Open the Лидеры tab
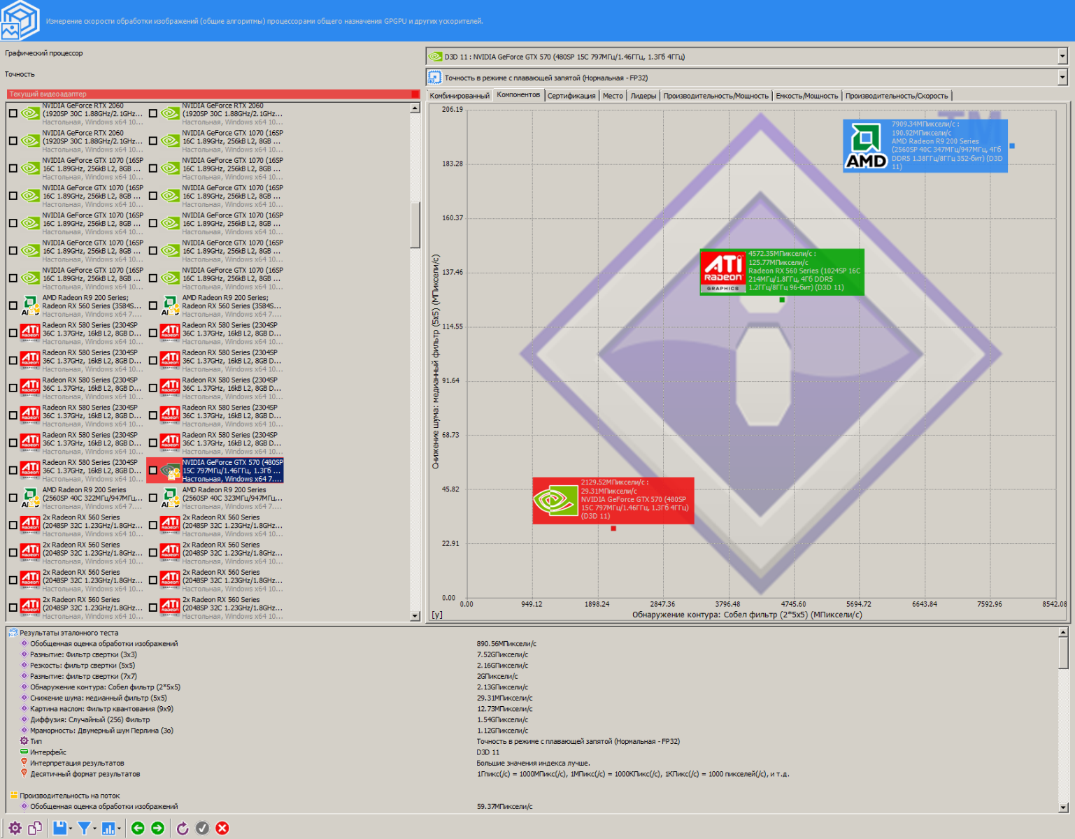1075x839 pixels. pyautogui.click(x=643, y=96)
